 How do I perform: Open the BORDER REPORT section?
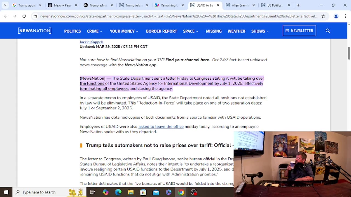(162, 31)
